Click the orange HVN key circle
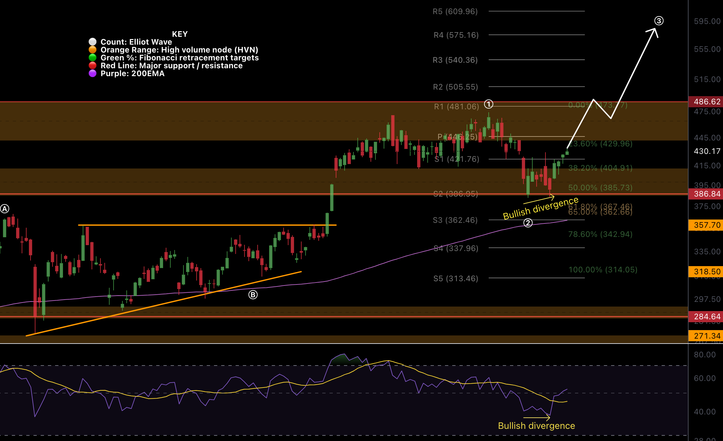The height and width of the screenshot is (441, 723). click(x=93, y=50)
